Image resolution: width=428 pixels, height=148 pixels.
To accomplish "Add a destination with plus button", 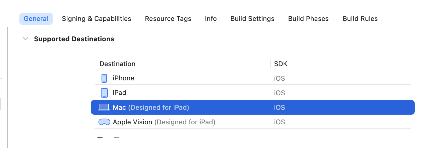I will pyautogui.click(x=100, y=138).
